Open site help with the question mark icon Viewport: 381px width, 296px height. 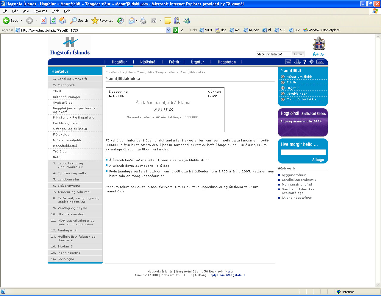305,62
